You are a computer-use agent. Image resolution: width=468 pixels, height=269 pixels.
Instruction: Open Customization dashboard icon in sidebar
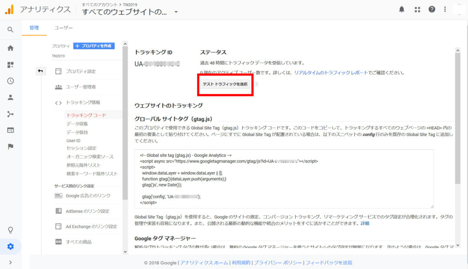11,65
